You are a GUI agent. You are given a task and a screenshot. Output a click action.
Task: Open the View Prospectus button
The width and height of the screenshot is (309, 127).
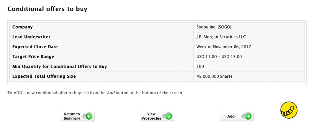[x=157, y=116]
